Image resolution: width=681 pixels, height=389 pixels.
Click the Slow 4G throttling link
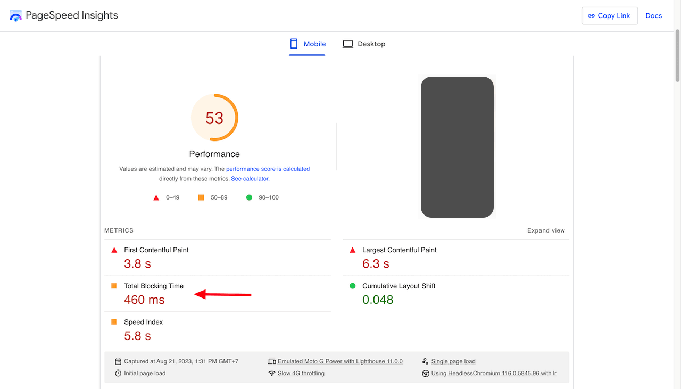click(x=301, y=373)
